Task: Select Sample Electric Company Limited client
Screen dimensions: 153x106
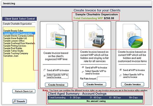Action: 19,36
